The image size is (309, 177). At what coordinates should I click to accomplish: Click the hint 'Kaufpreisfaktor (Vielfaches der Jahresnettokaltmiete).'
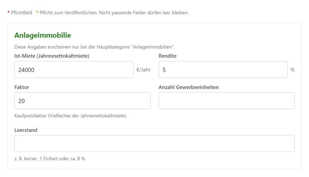pyautogui.click(x=71, y=116)
